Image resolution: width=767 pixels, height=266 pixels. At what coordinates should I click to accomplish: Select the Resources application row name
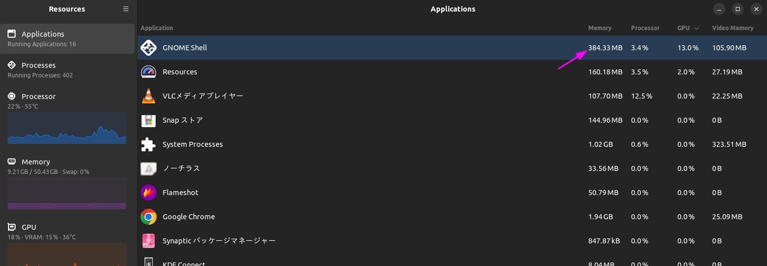tap(180, 72)
